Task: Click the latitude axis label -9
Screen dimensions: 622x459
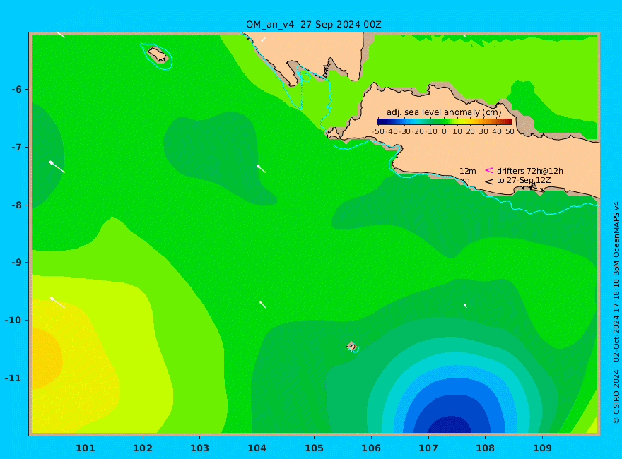Action: (17, 263)
